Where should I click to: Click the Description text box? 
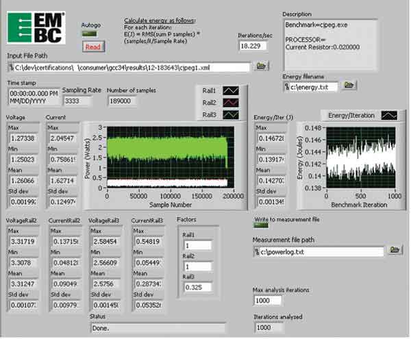click(331, 45)
